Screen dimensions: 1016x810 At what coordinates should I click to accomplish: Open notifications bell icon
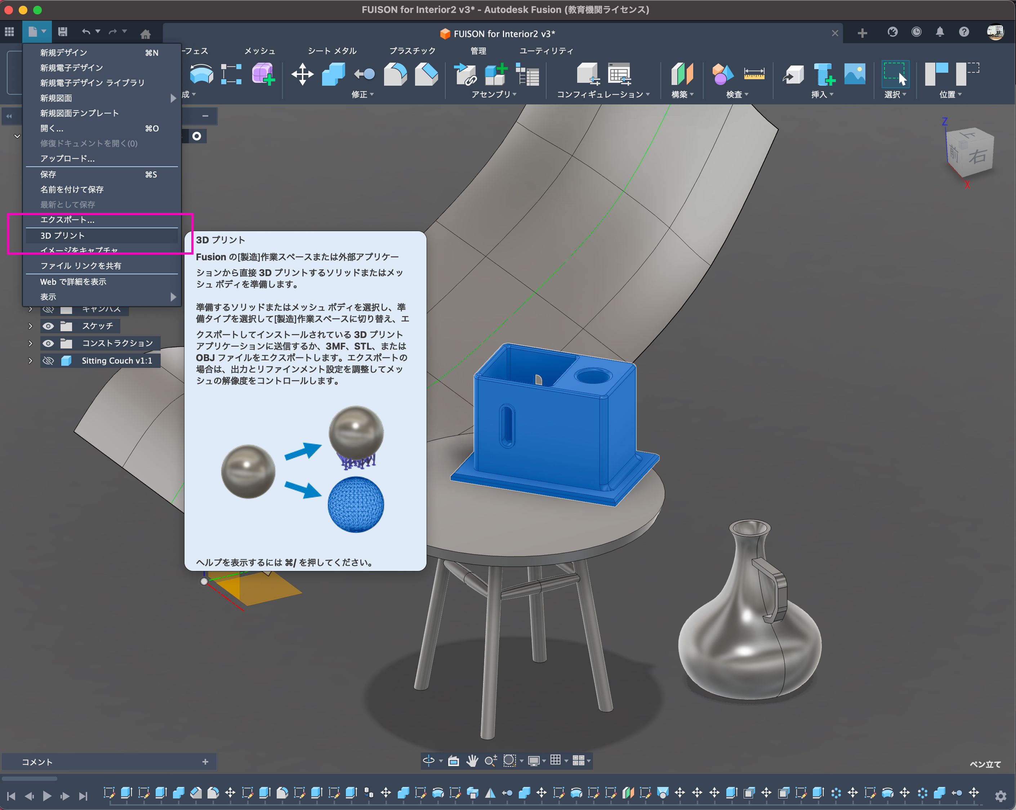(940, 32)
